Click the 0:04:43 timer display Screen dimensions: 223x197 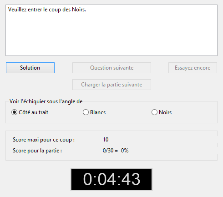click(x=111, y=180)
